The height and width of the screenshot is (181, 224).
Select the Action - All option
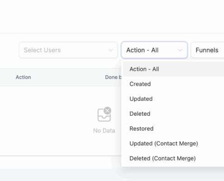(x=173, y=69)
